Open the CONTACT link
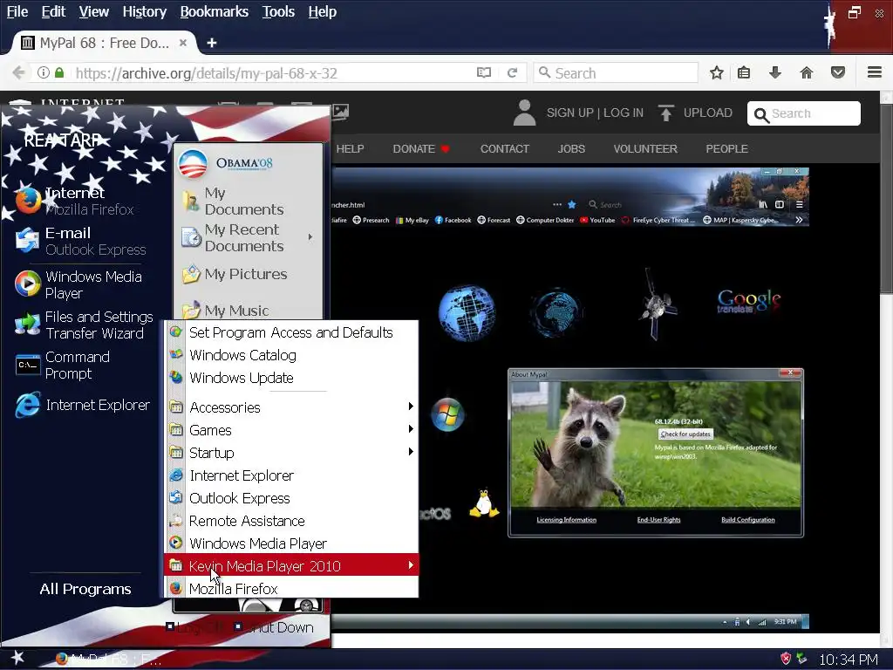 [x=505, y=148]
